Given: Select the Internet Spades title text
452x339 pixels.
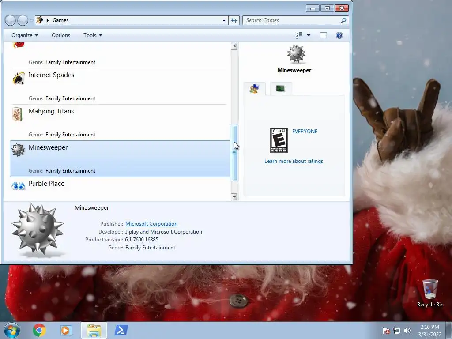Looking at the screenshot, I should tap(51, 75).
